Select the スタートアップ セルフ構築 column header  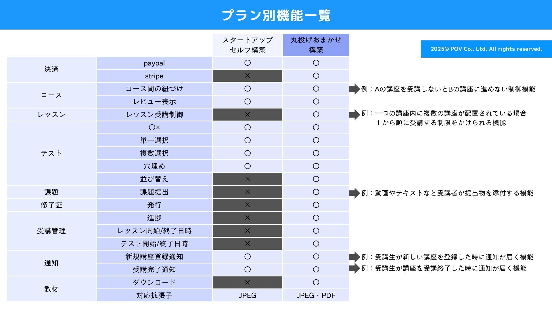click(x=248, y=45)
